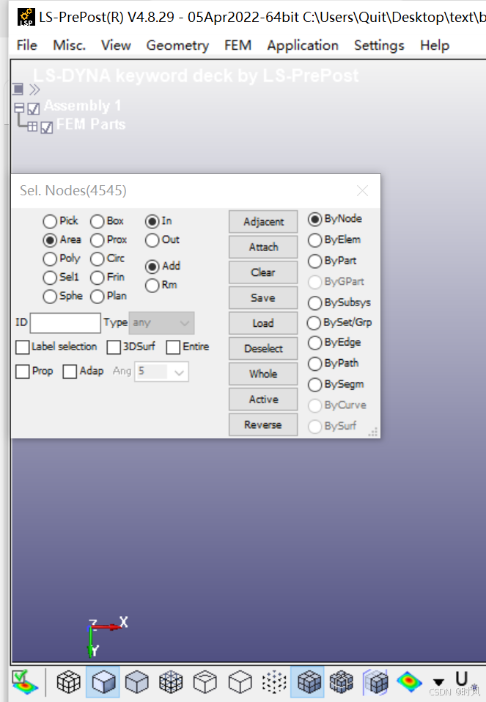
Task: Open the Help menu
Action: click(x=435, y=46)
